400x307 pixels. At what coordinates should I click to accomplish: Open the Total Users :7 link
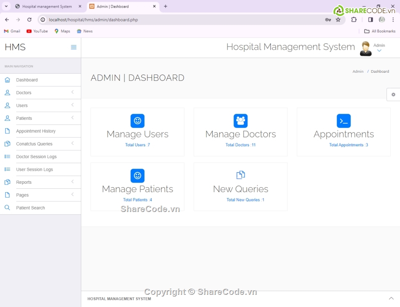coord(137,145)
